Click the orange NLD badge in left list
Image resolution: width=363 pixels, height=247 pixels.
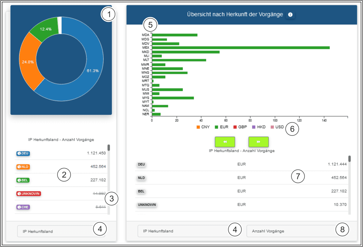pos(23,167)
